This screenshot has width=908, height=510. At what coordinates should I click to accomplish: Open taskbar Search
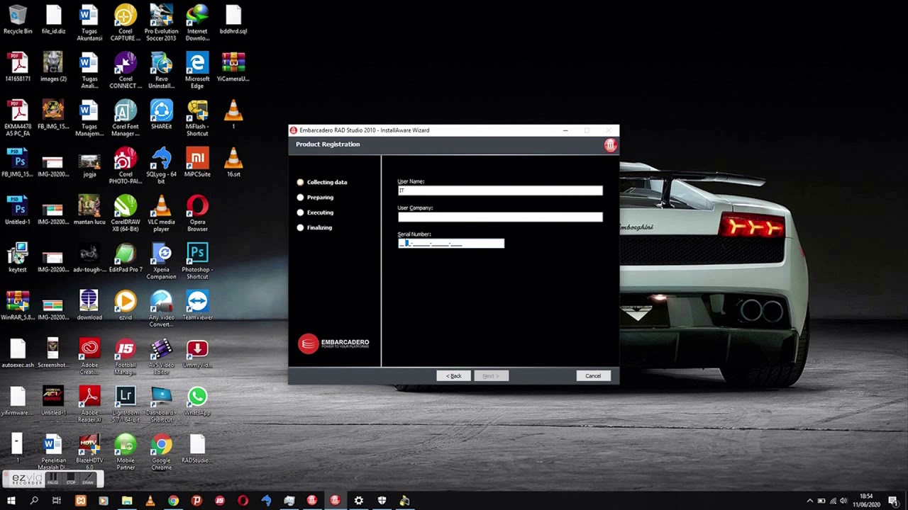[34, 501]
